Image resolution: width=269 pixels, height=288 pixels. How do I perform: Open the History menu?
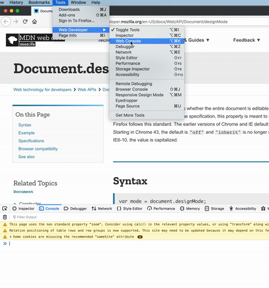(16, 2)
